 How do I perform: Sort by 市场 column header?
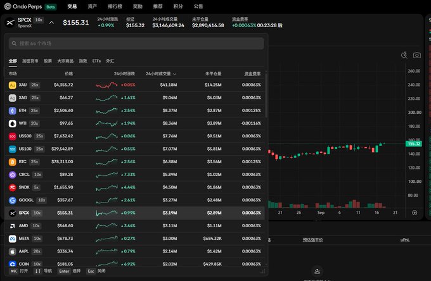pyautogui.click(x=13, y=73)
